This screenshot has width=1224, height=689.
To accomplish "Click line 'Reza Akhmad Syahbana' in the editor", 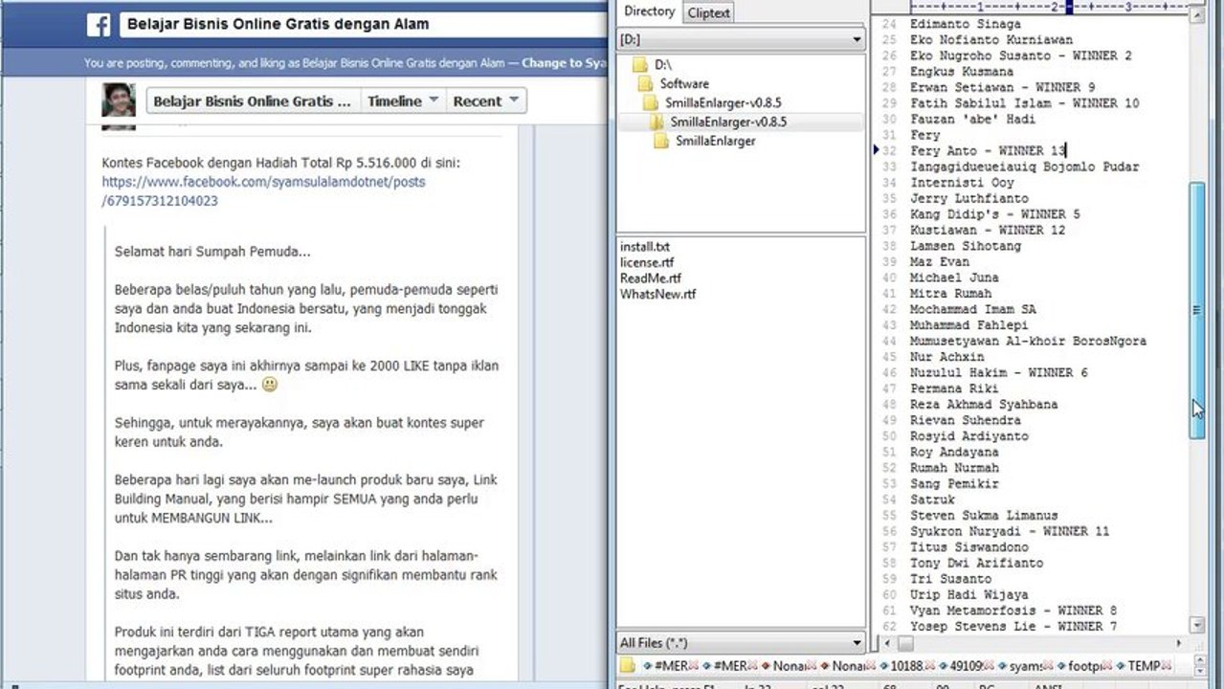I will point(984,405).
